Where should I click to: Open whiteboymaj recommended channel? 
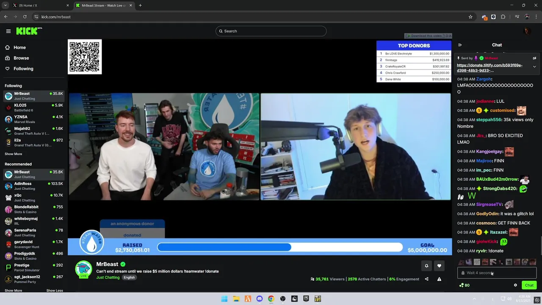pos(34,221)
